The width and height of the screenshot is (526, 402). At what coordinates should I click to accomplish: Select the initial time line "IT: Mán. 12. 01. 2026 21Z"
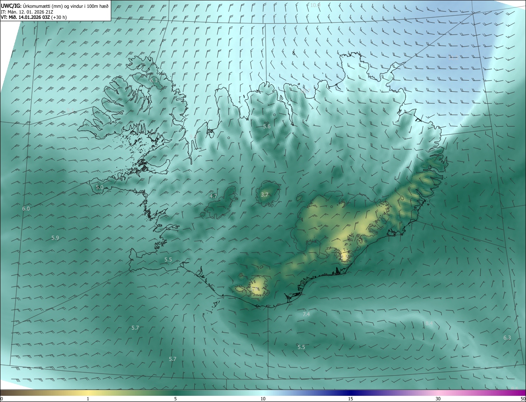point(28,12)
